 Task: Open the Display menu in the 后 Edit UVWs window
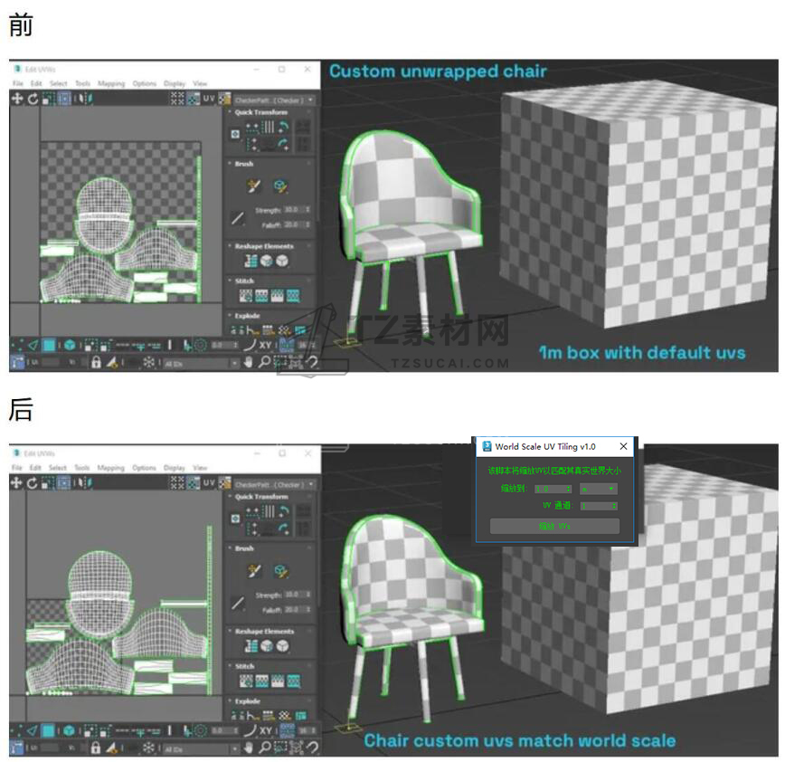(x=175, y=467)
